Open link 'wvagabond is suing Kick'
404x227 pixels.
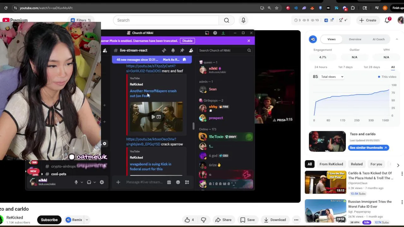pos(151,166)
